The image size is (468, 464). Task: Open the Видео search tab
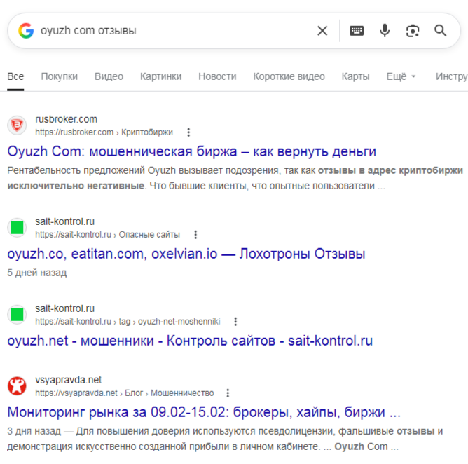point(109,76)
